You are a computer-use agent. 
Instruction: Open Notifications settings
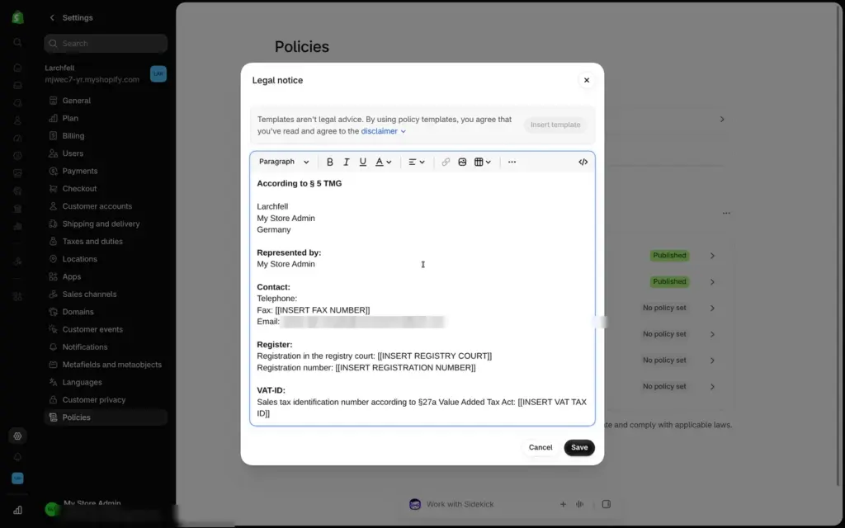point(106,347)
